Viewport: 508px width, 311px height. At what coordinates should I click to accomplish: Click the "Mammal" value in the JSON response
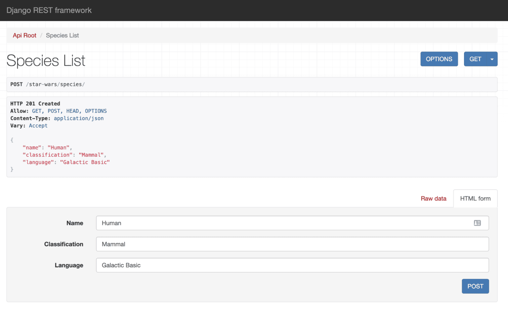[x=91, y=155]
